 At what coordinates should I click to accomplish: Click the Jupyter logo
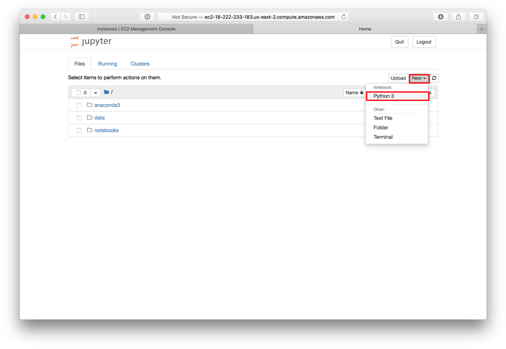[x=91, y=42]
